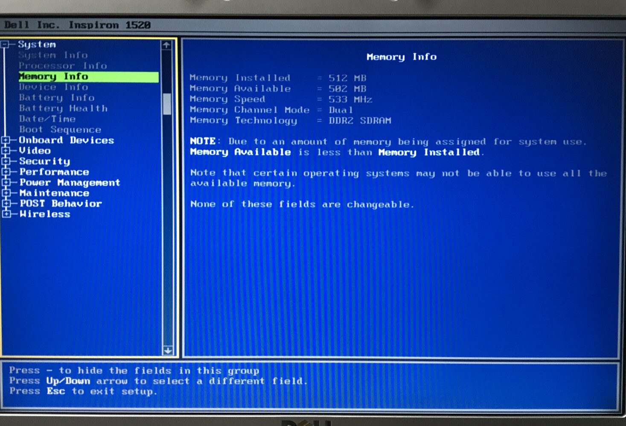
Task: Select the Performance label
Action: pos(54,172)
